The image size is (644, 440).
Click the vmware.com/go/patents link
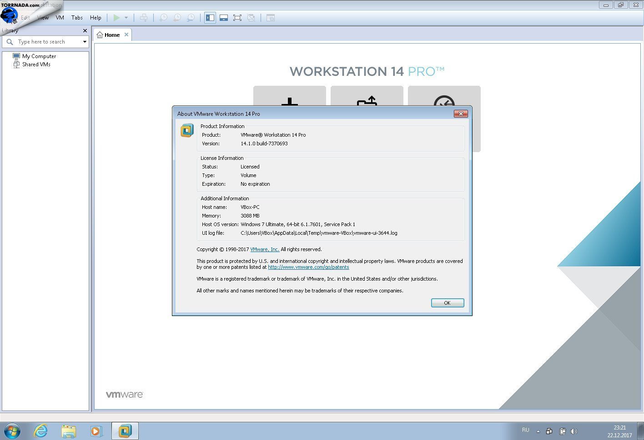click(x=308, y=267)
